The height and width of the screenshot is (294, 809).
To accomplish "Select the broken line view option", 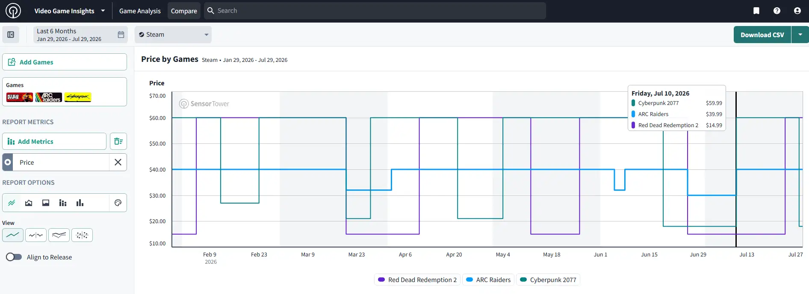I will [x=36, y=235].
